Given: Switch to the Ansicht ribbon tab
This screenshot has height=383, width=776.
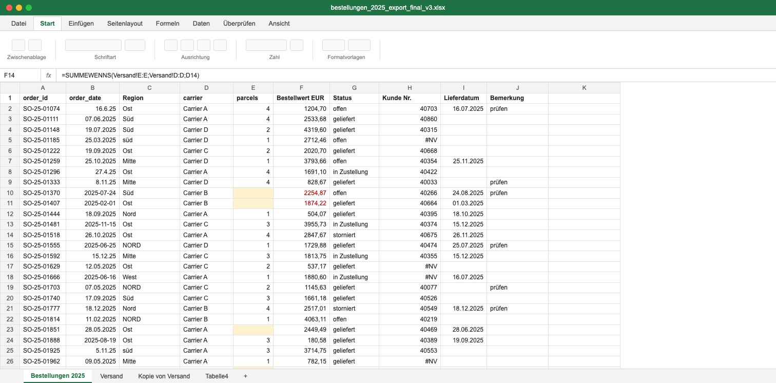Looking at the screenshot, I should coord(279,23).
